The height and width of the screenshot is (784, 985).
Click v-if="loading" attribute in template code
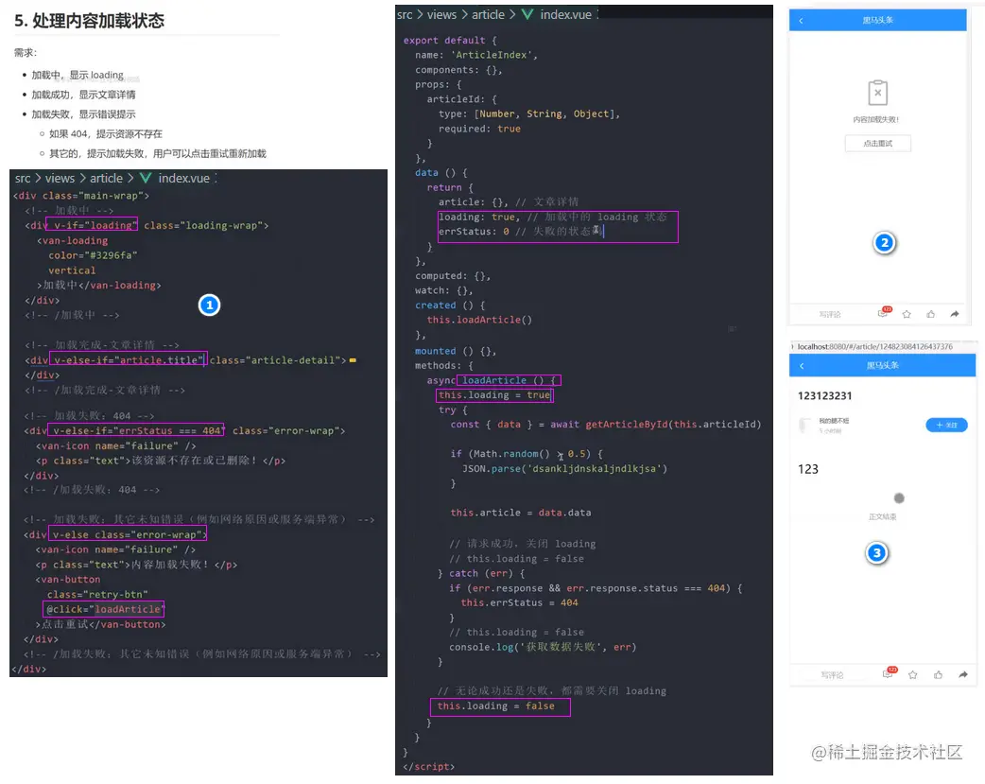click(93, 226)
